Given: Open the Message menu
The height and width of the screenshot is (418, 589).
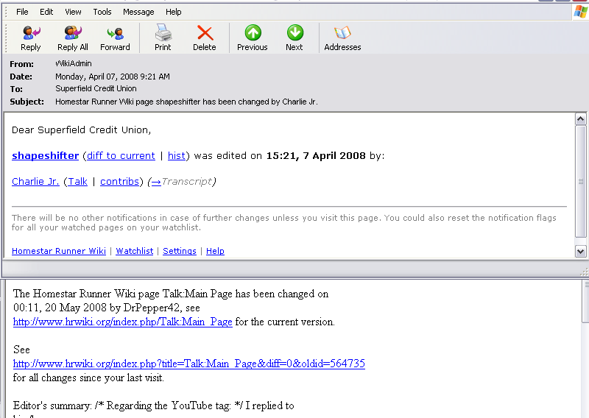Looking at the screenshot, I should 138,12.
